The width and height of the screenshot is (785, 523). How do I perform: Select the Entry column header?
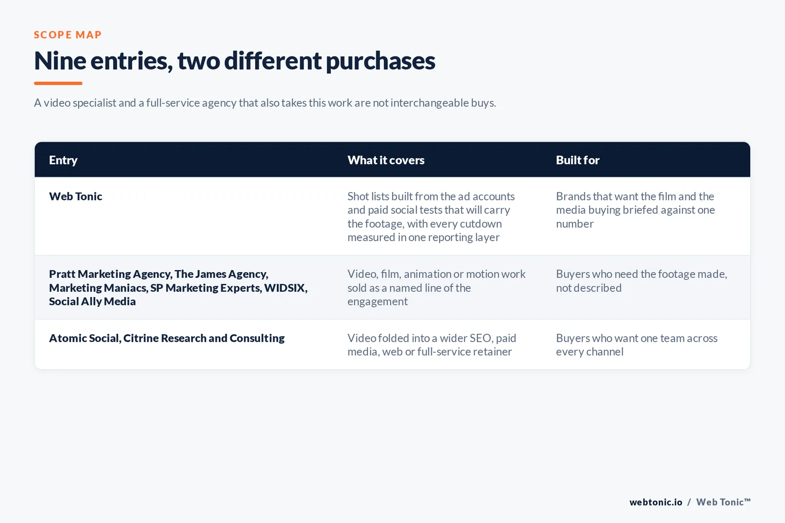point(63,160)
